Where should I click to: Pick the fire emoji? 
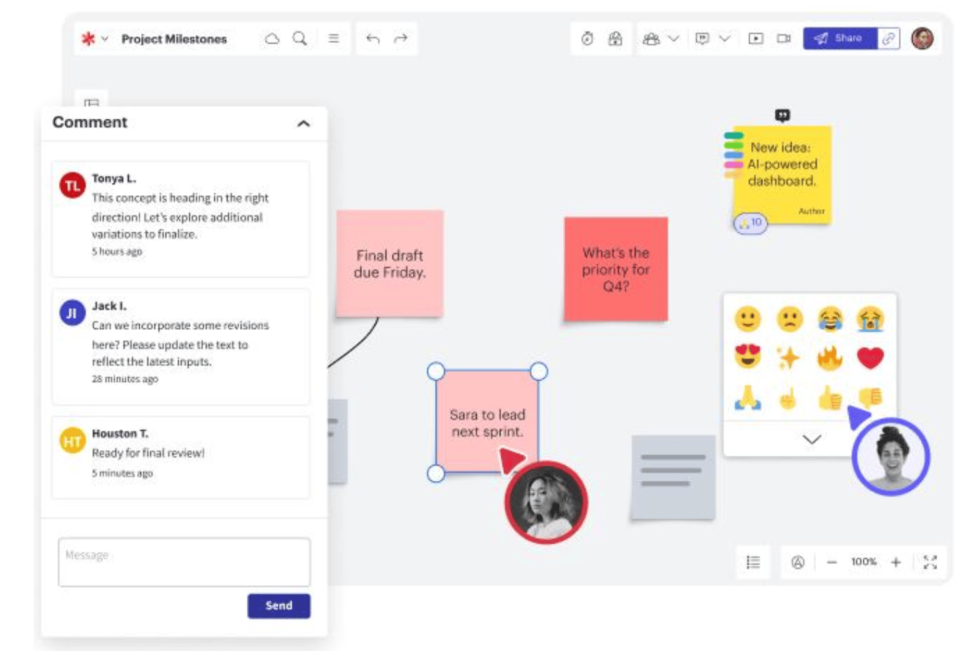pyautogui.click(x=830, y=357)
